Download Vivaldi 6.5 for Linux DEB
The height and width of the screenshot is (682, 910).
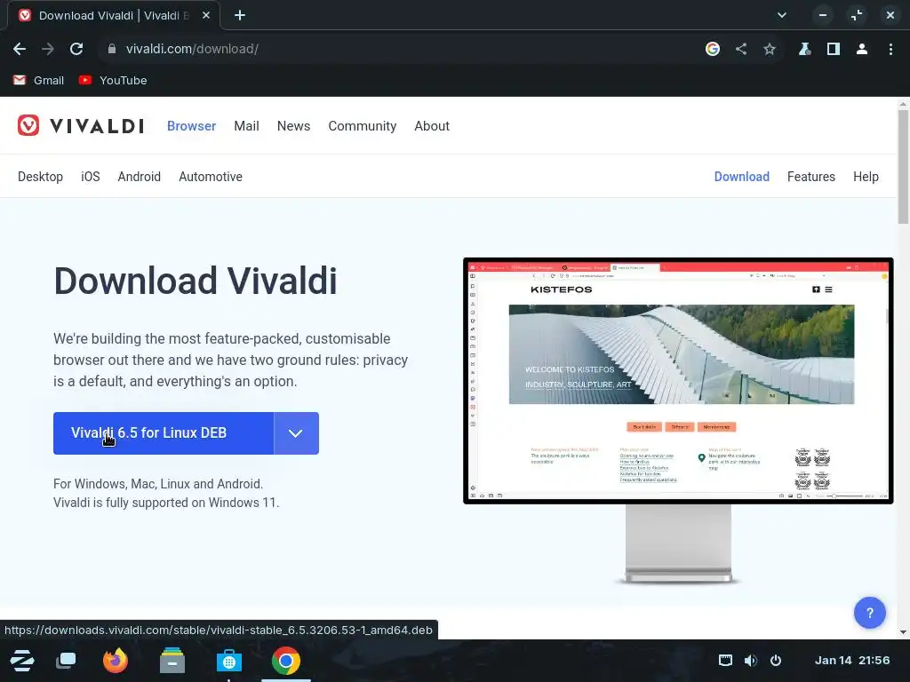(164, 433)
